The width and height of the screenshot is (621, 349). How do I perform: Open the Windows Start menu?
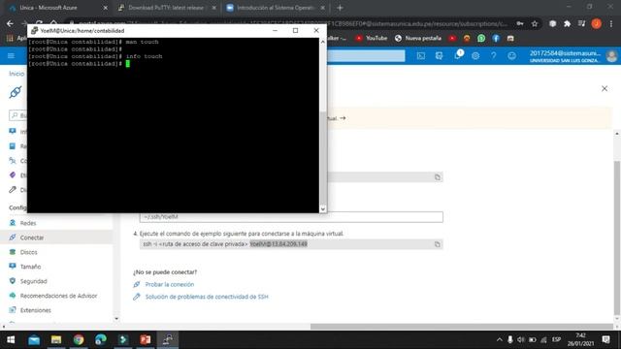coord(11,340)
